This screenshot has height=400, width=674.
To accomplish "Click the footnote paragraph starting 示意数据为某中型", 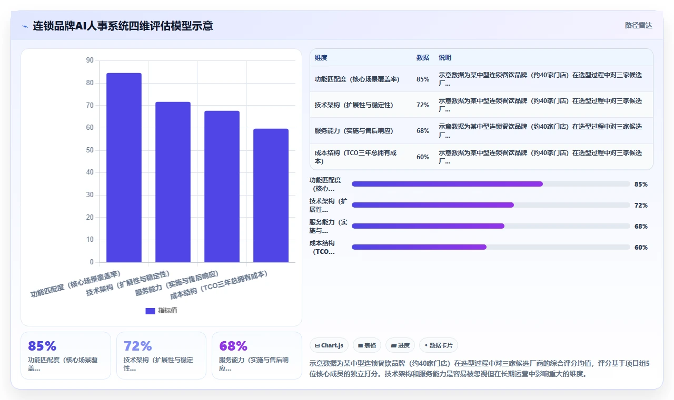I will [x=480, y=368].
